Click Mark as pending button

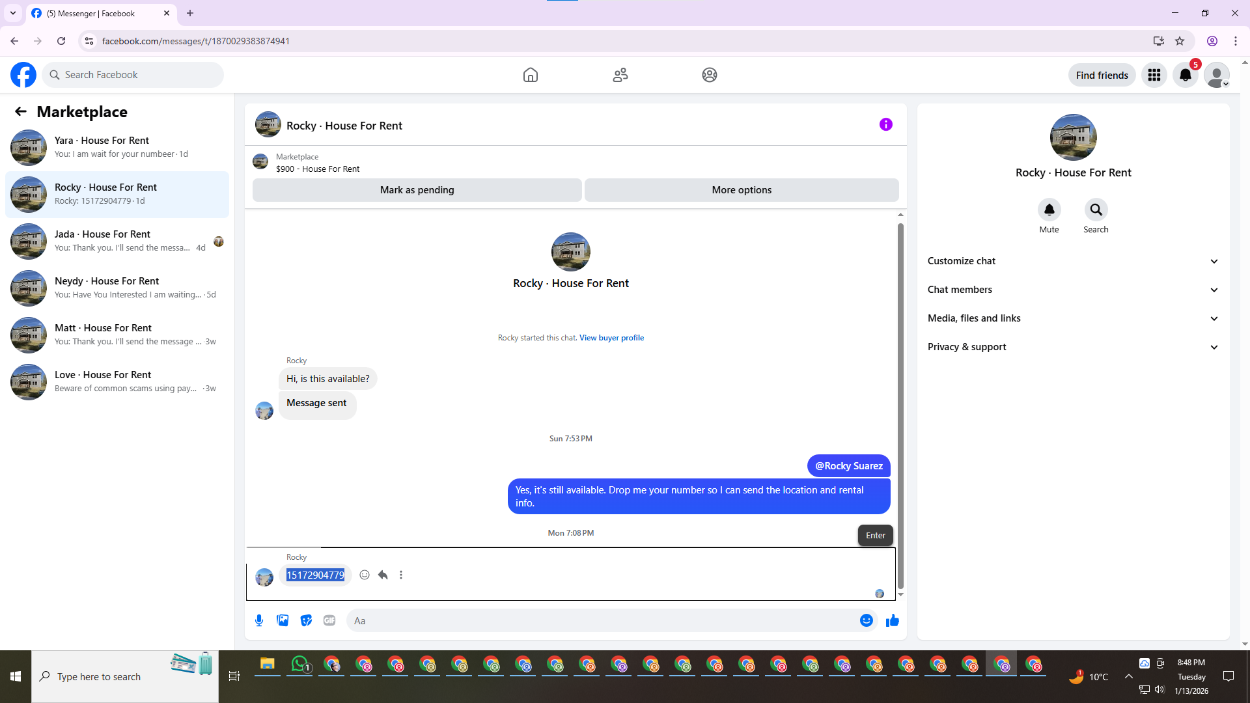tap(417, 190)
